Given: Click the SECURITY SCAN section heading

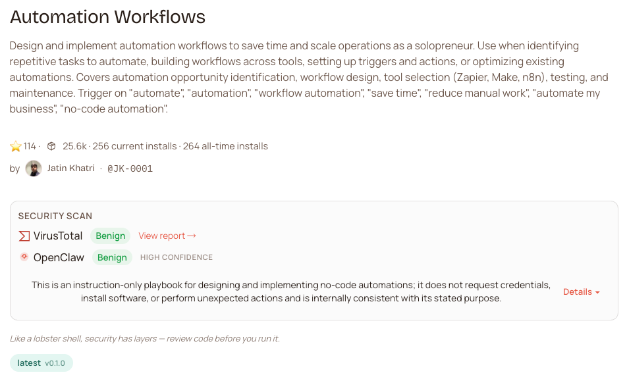Looking at the screenshot, I should click(x=55, y=216).
